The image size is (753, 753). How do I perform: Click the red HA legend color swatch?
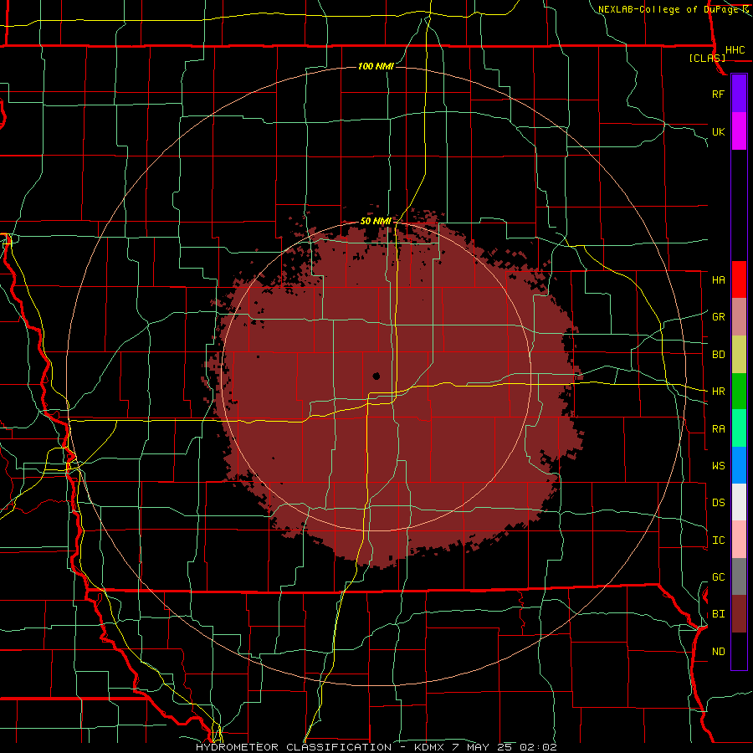click(x=739, y=279)
